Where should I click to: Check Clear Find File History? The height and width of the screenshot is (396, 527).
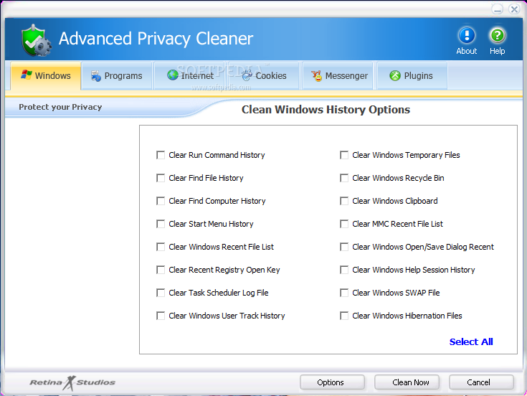(161, 178)
